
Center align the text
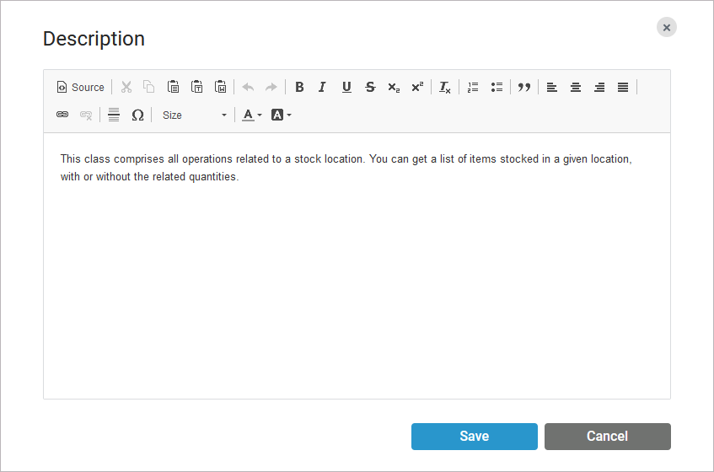576,87
